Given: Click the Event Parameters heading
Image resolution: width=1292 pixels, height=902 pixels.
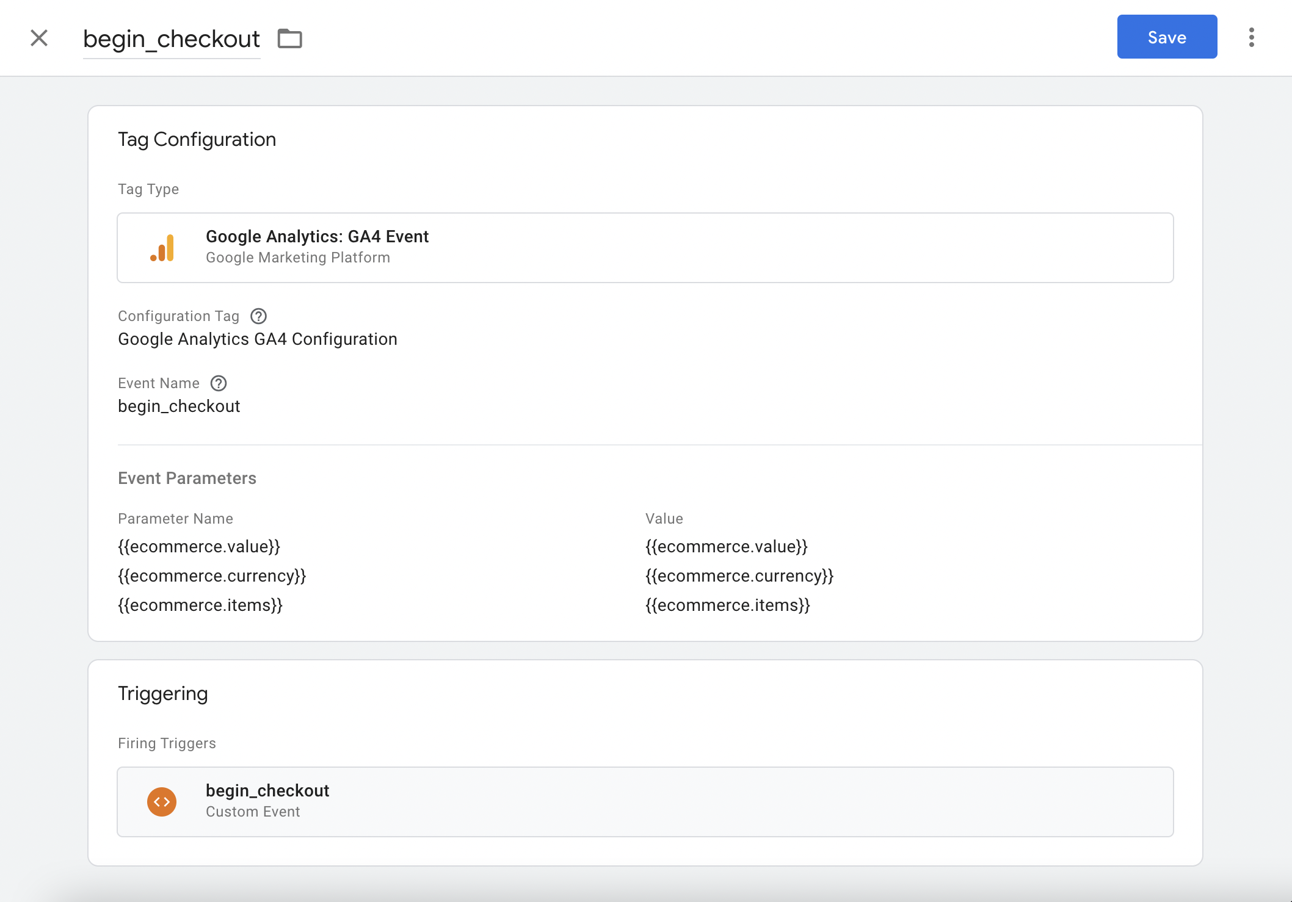Looking at the screenshot, I should [x=187, y=478].
